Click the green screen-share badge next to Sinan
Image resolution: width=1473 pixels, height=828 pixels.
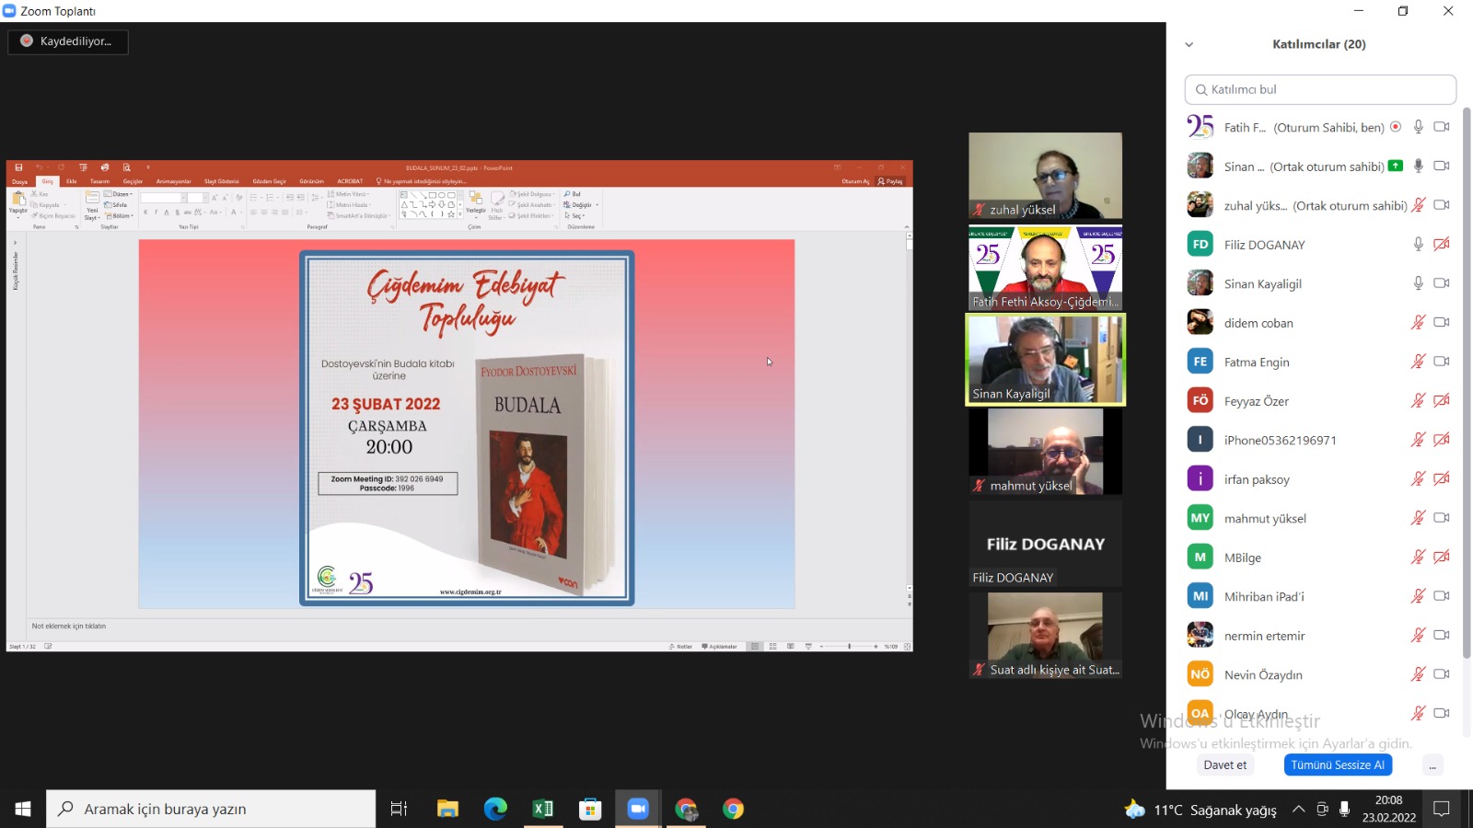[1396, 166]
